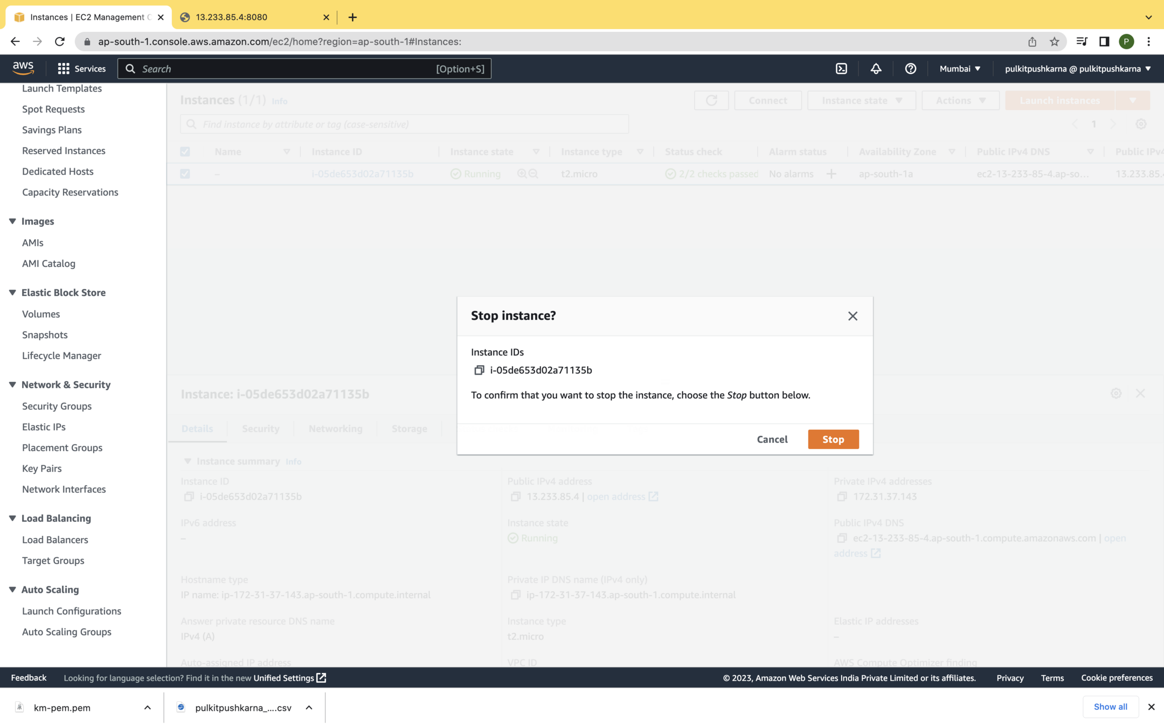Open the AWS CloudShell icon
The width and height of the screenshot is (1164, 727).
(x=841, y=68)
